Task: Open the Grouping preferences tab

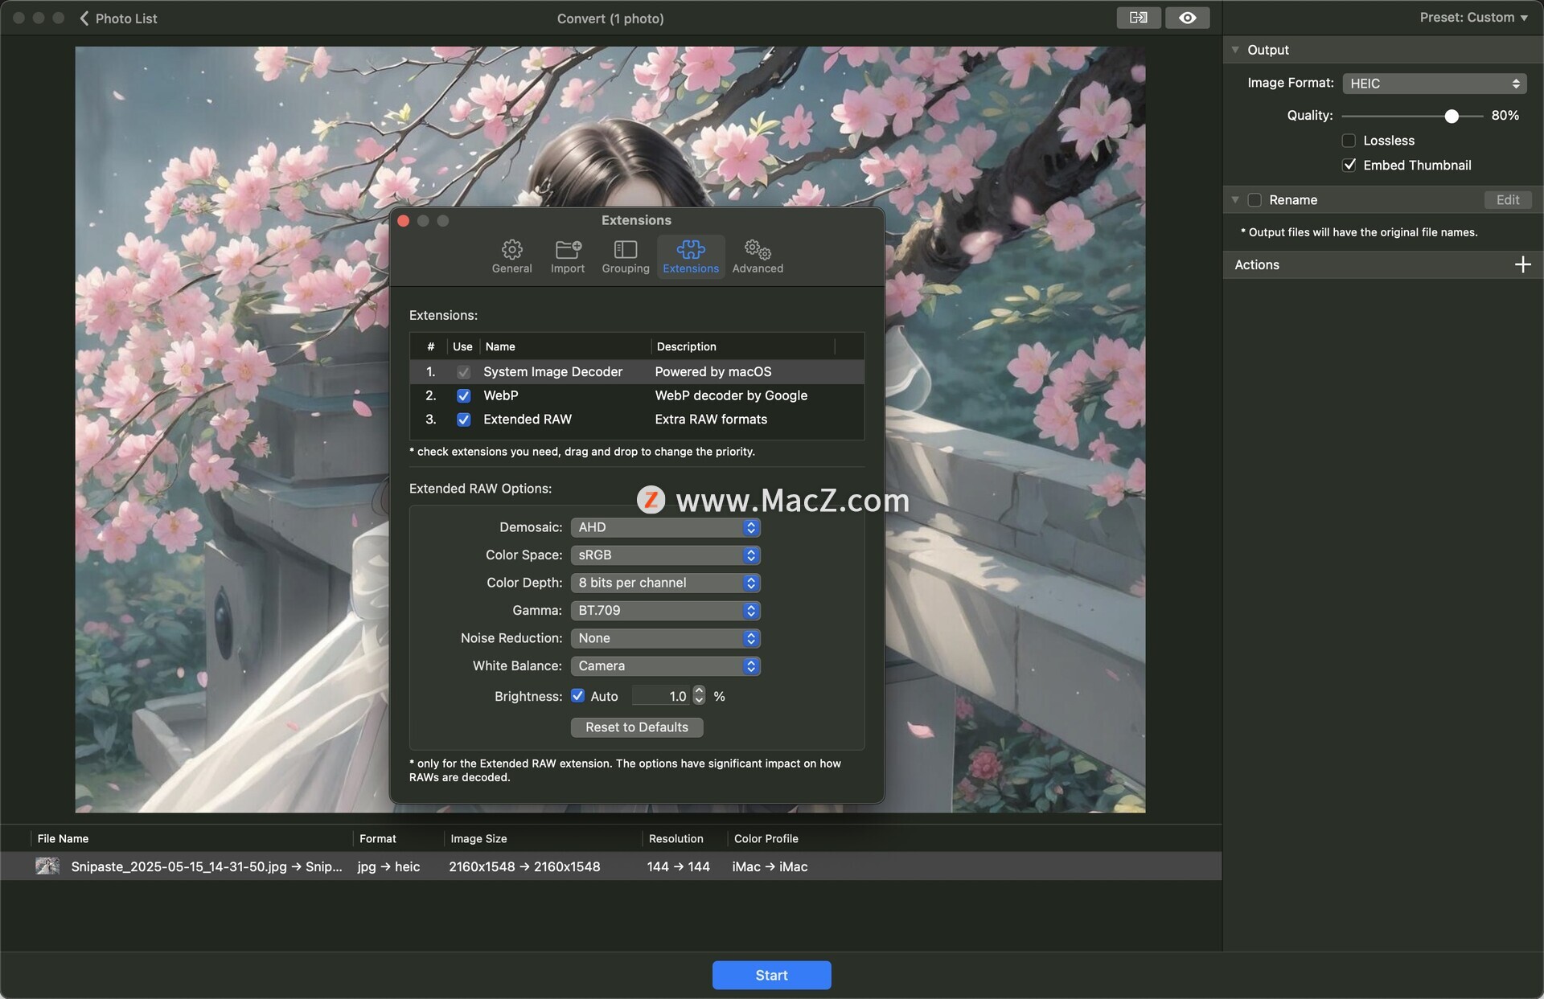Action: (x=626, y=256)
